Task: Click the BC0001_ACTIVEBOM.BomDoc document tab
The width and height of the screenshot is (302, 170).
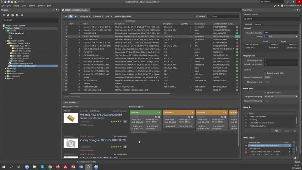Action: pyautogui.click(x=76, y=10)
